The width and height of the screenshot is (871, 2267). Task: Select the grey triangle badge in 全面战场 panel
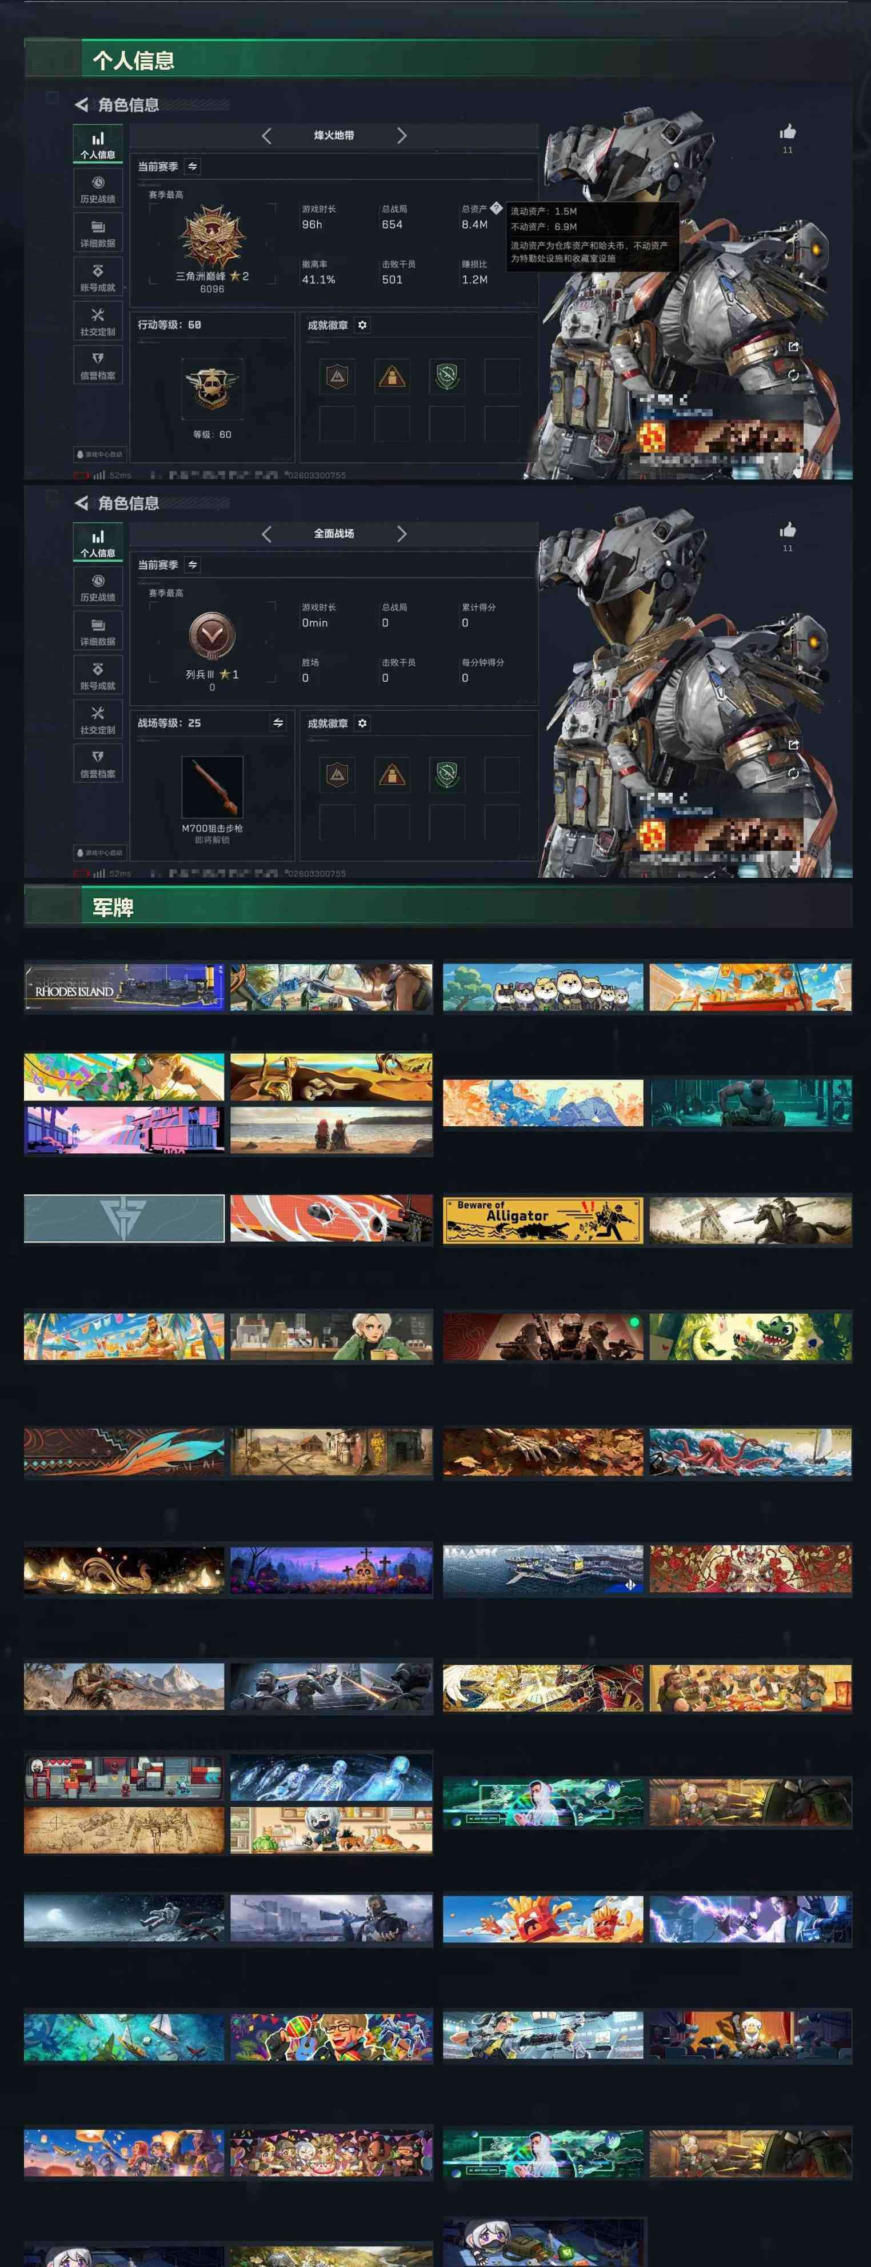click(x=337, y=774)
